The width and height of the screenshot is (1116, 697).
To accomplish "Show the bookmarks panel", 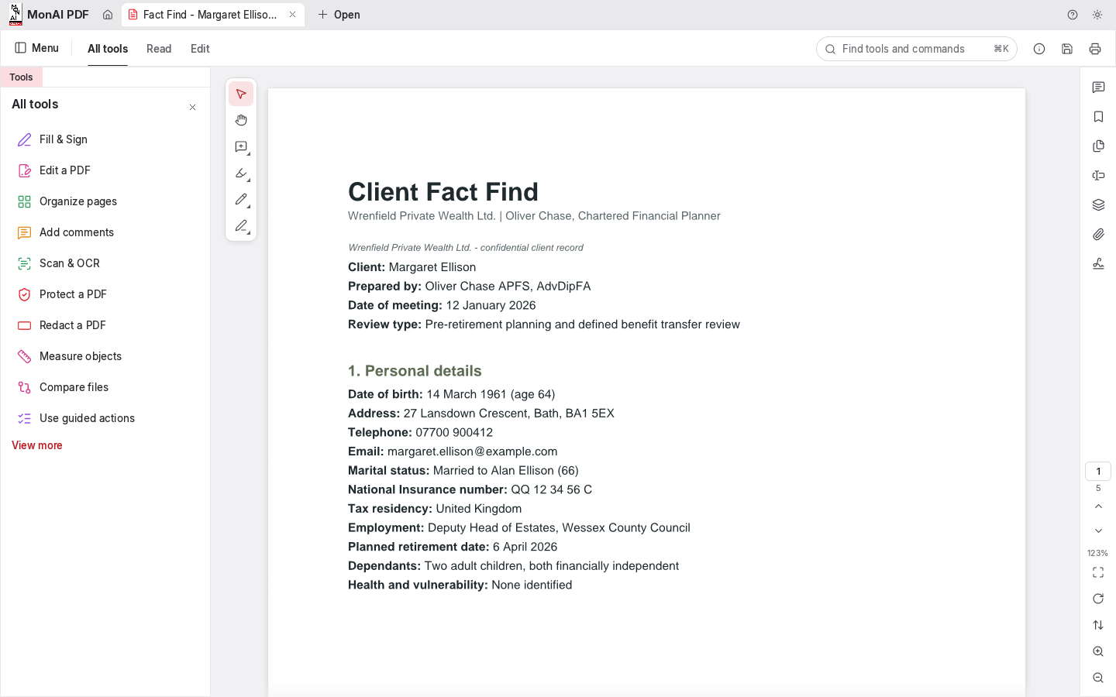I will (x=1098, y=117).
